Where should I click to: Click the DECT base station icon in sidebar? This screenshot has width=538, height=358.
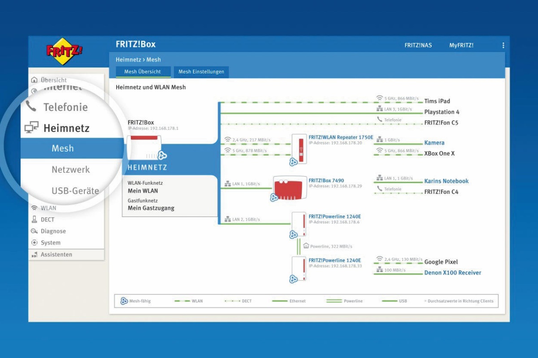[x=35, y=219]
